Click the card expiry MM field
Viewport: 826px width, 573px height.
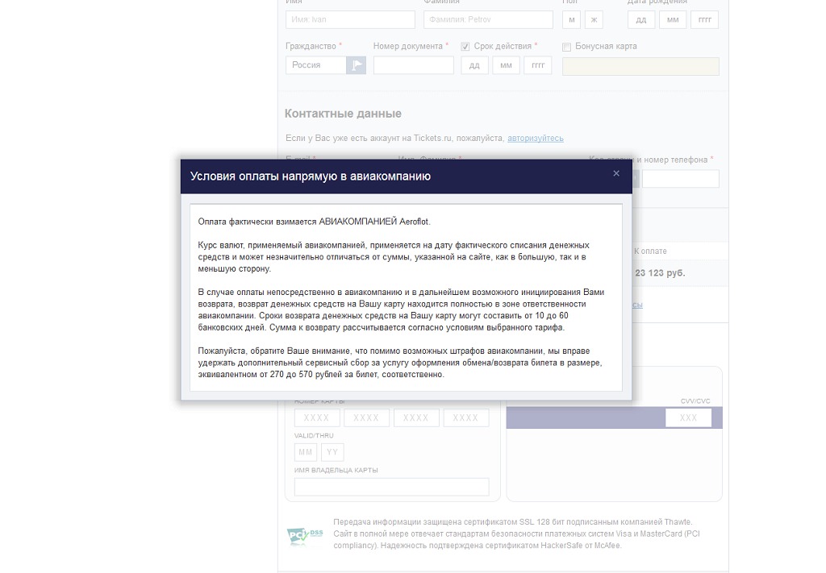coord(306,452)
